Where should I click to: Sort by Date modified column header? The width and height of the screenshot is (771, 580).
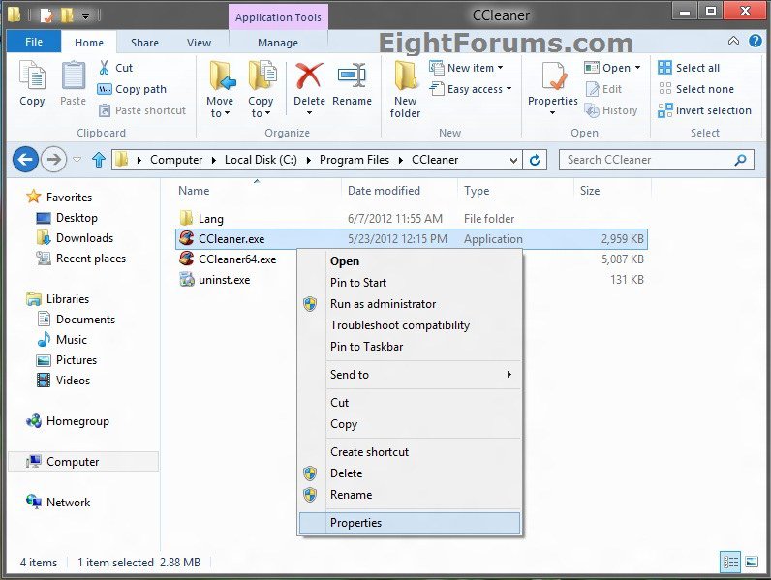tap(384, 191)
